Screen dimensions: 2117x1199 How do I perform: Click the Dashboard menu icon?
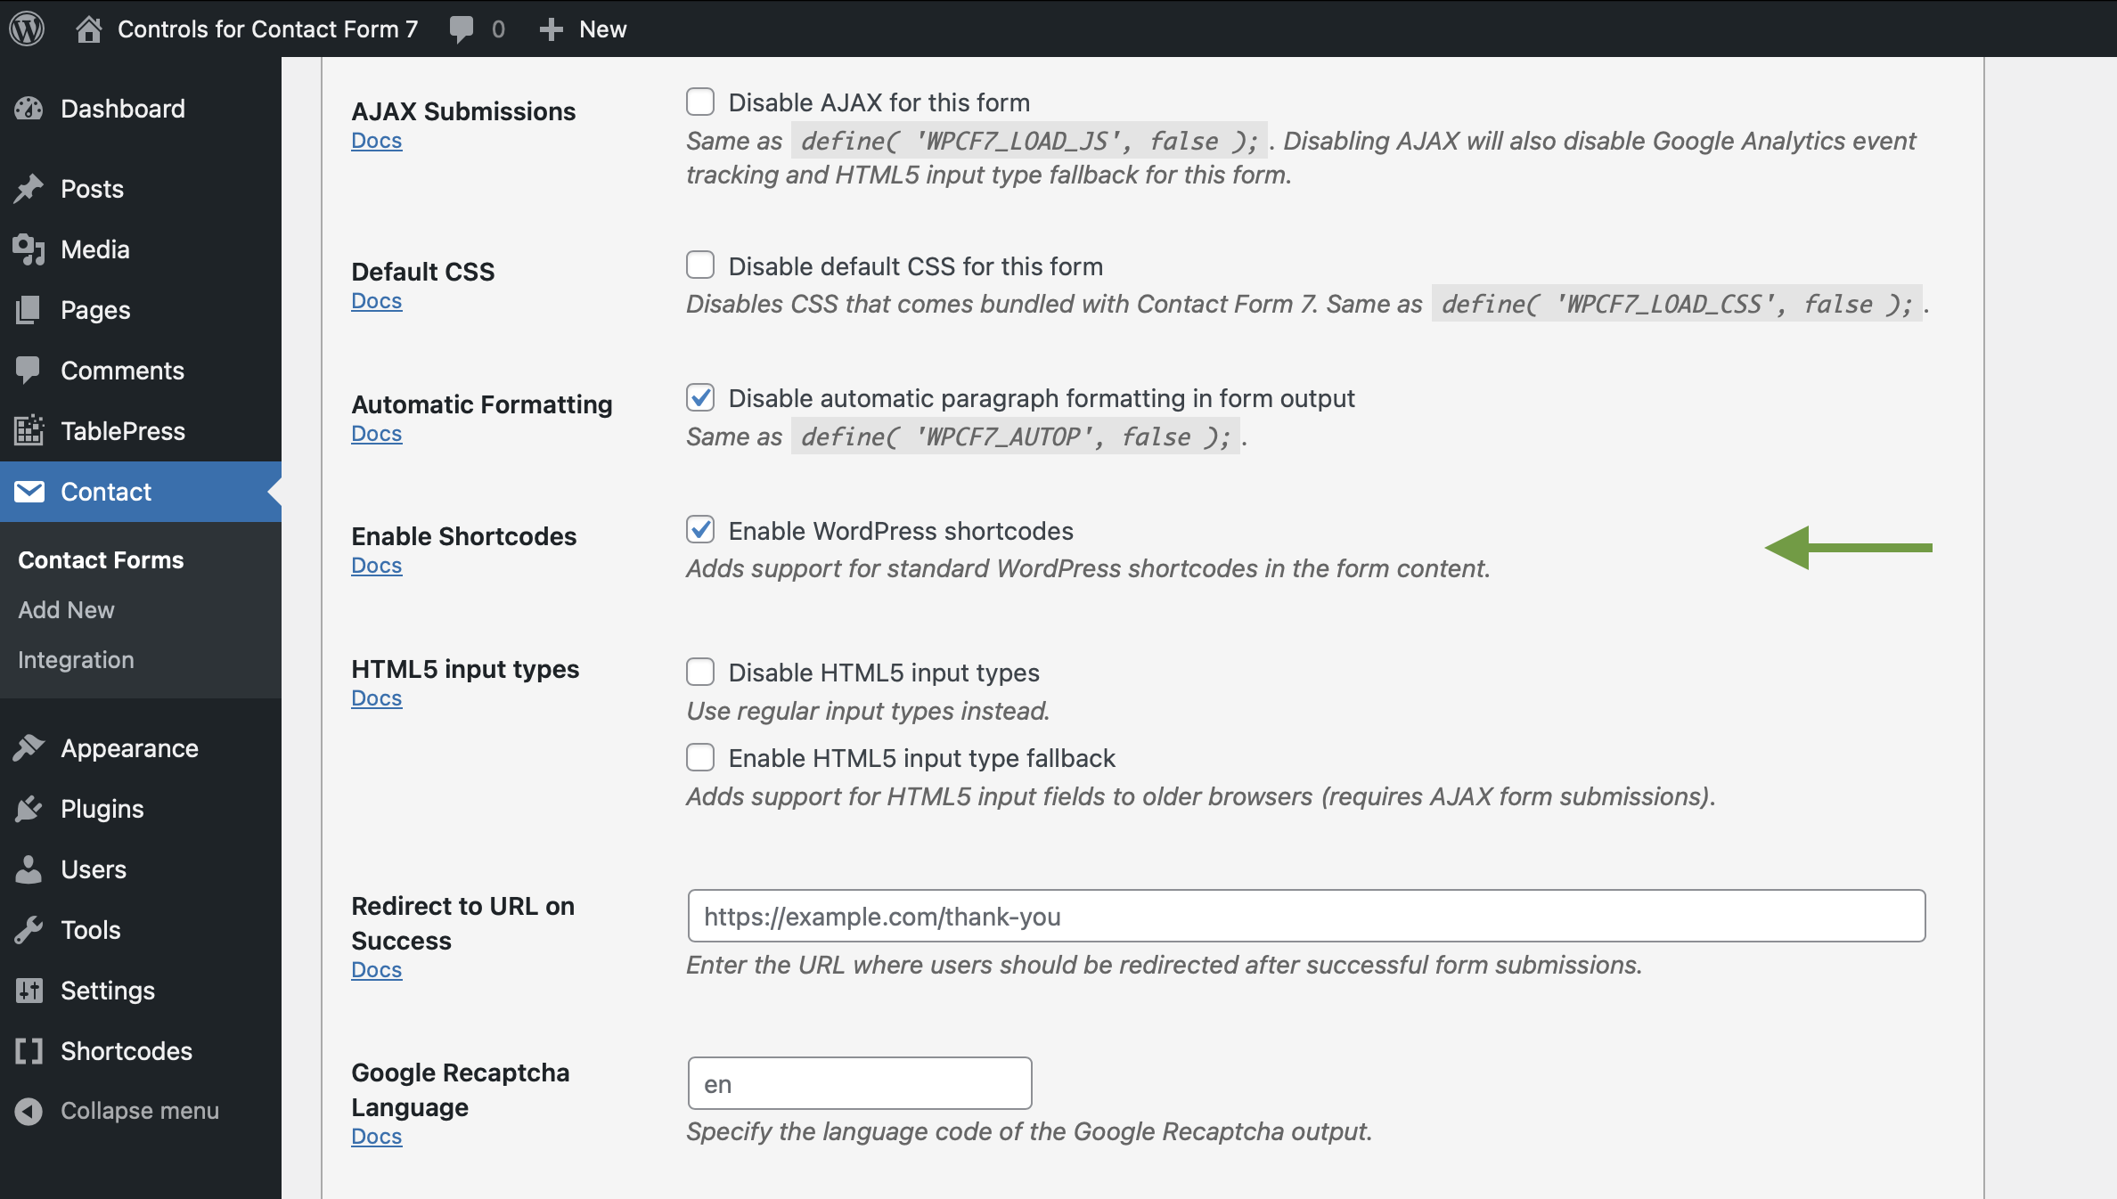tap(29, 108)
